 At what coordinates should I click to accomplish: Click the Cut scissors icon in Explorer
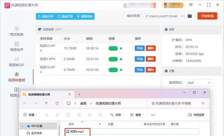(x=47, y=115)
